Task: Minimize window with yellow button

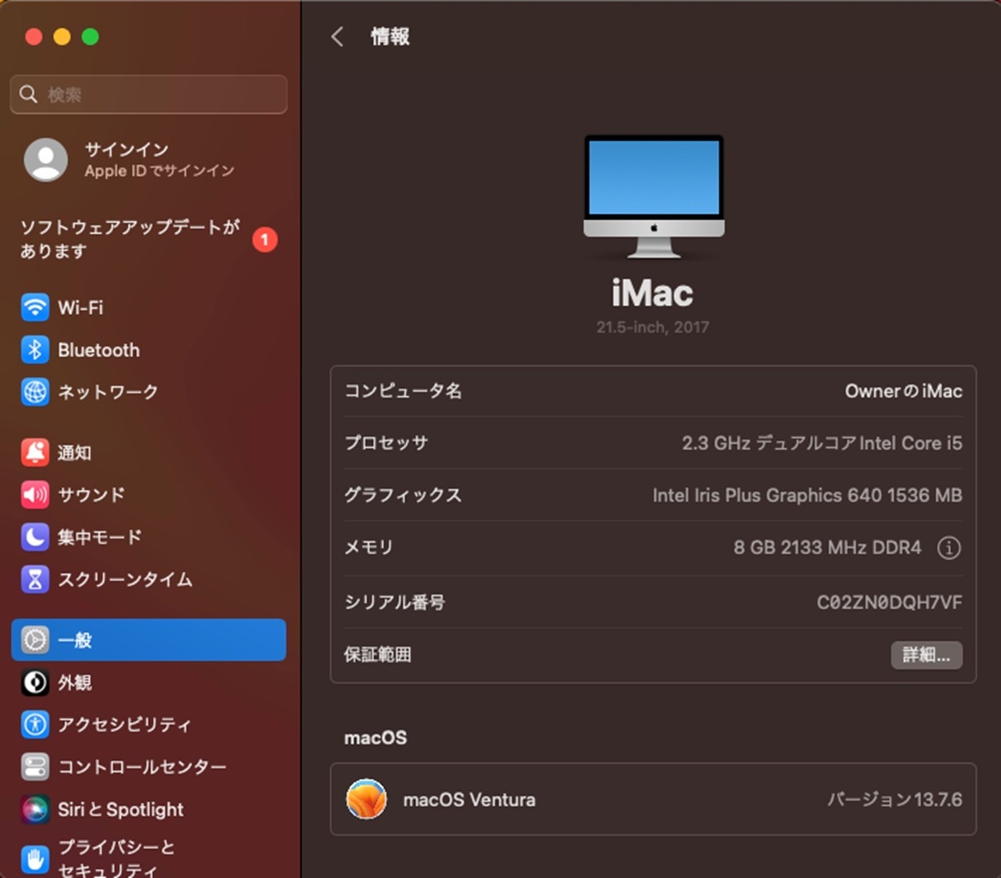Action: tap(62, 37)
